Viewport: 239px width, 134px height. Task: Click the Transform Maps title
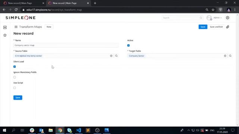pyautogui.click(x=31, y=27)
